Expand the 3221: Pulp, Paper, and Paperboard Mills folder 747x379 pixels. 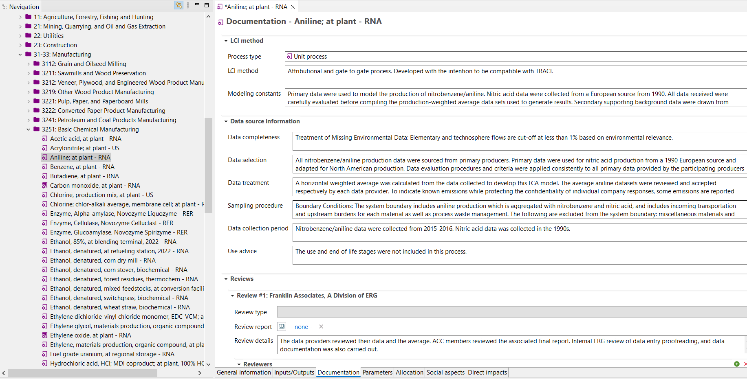click(29, 101)
